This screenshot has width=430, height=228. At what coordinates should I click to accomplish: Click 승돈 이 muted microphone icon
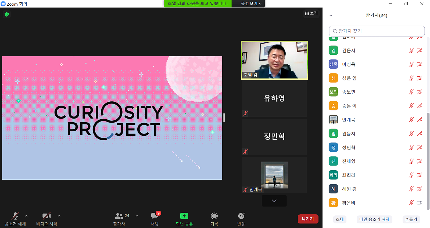(x=411, y=106)
